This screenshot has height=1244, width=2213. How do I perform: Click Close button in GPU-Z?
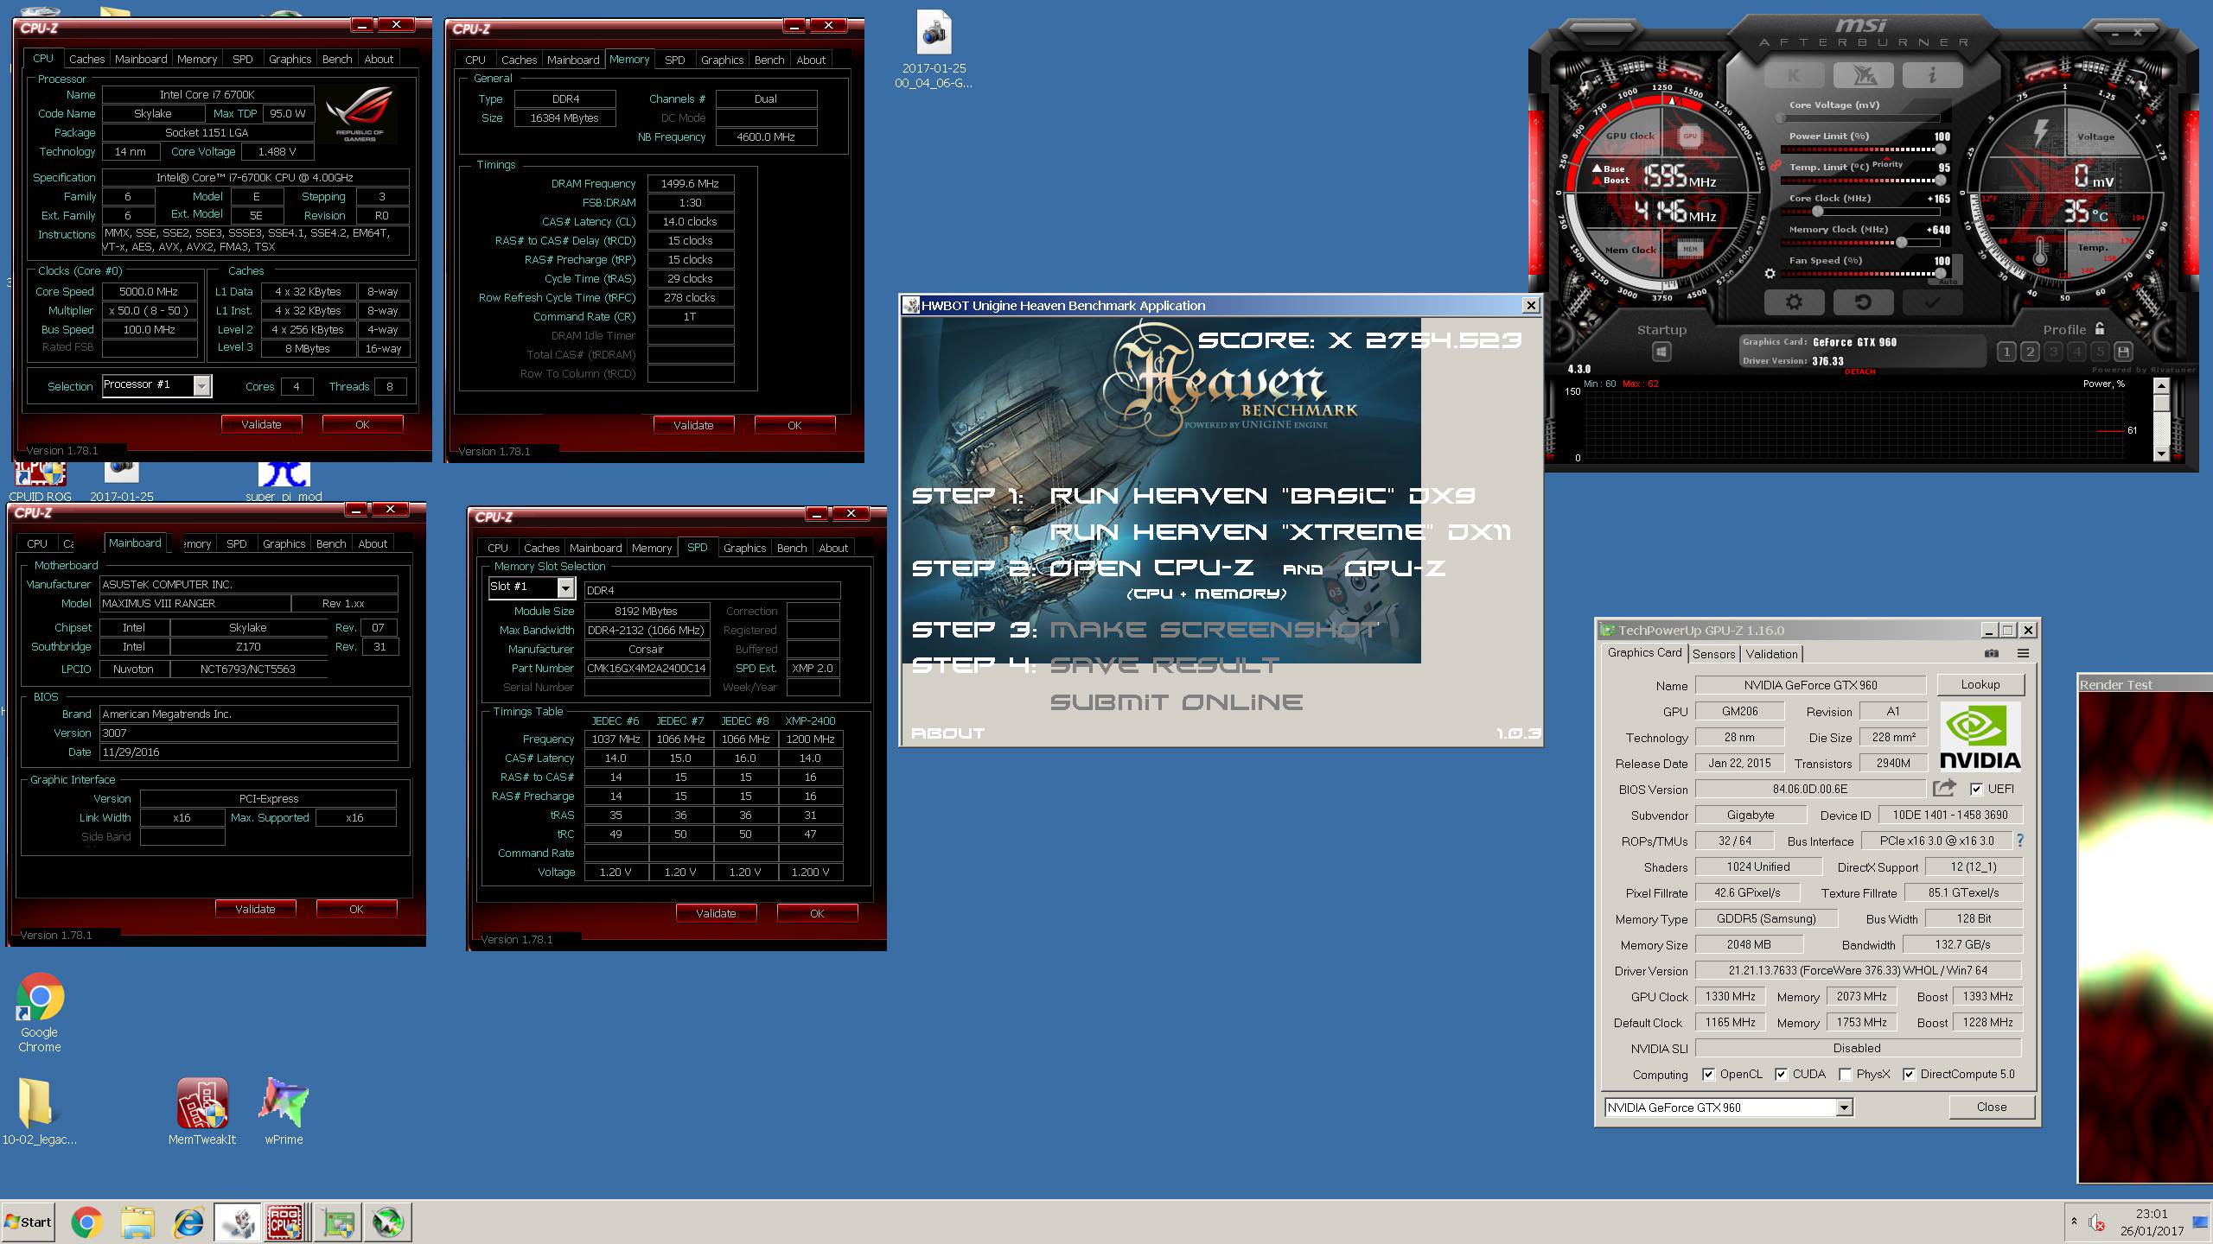pyautogui.click(x=1991, y=1107)
